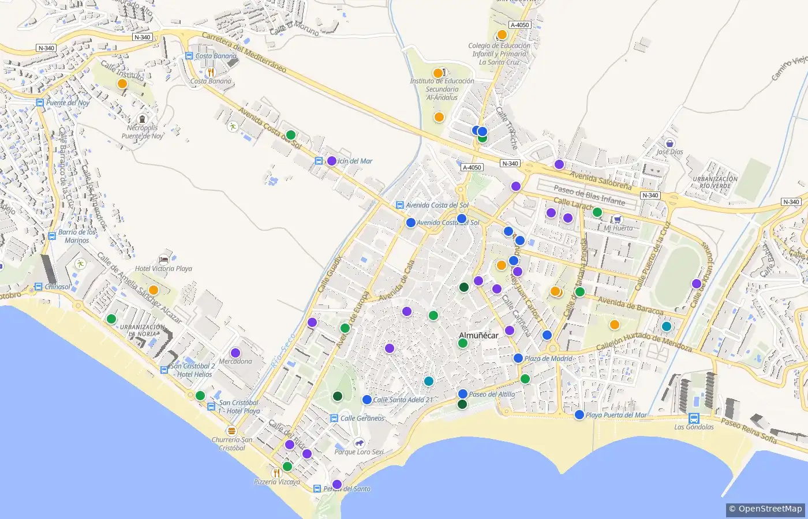Click the Necrópolis Puente de Noy monument icon
This screenshot has width=808, height=519.
(143, 119)
